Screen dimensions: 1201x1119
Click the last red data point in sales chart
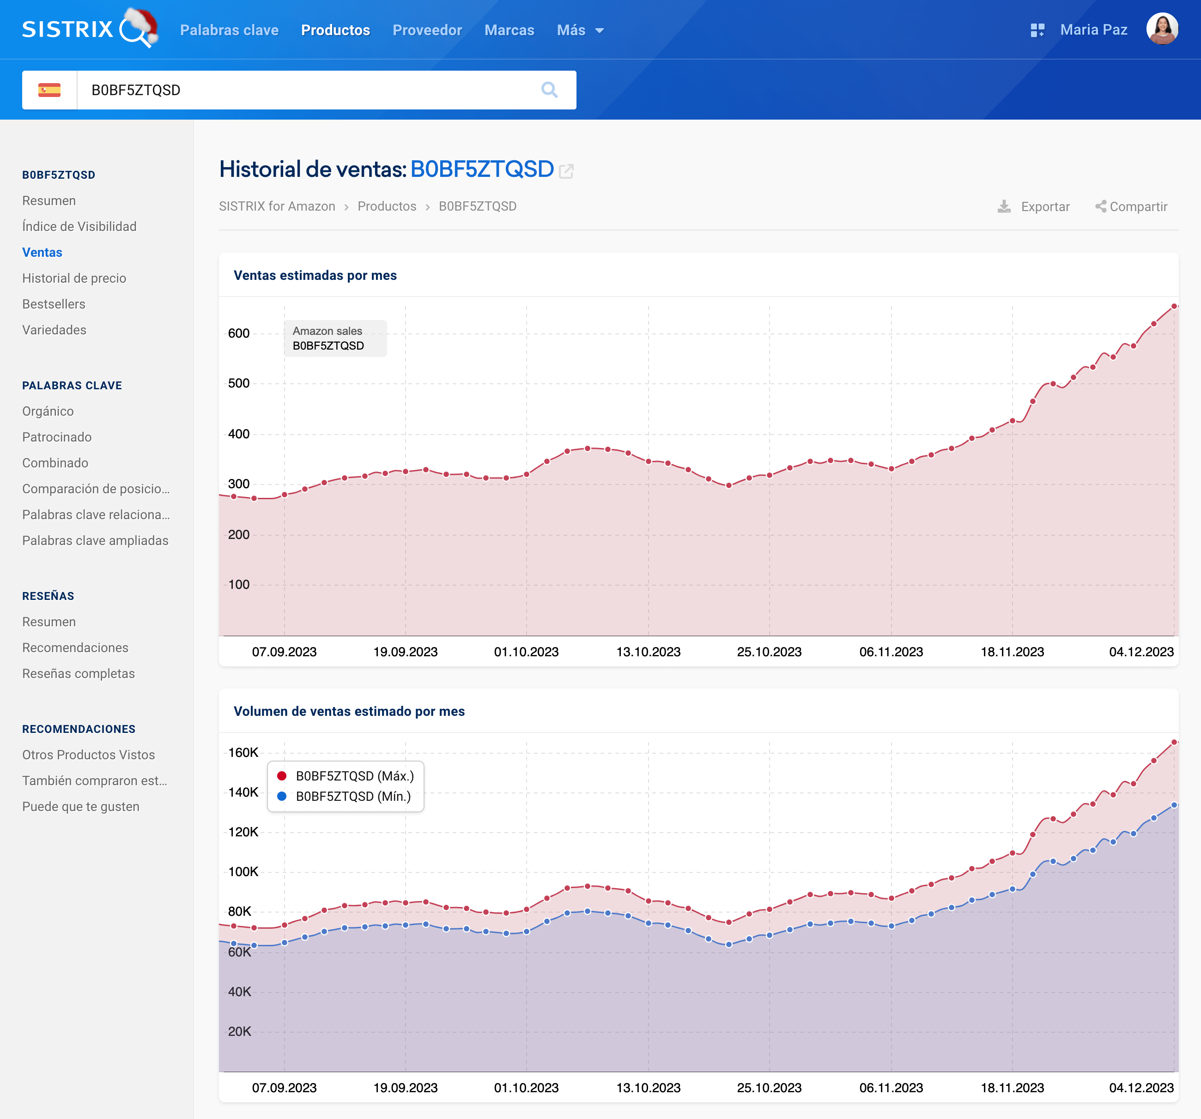click(1174, 307)
